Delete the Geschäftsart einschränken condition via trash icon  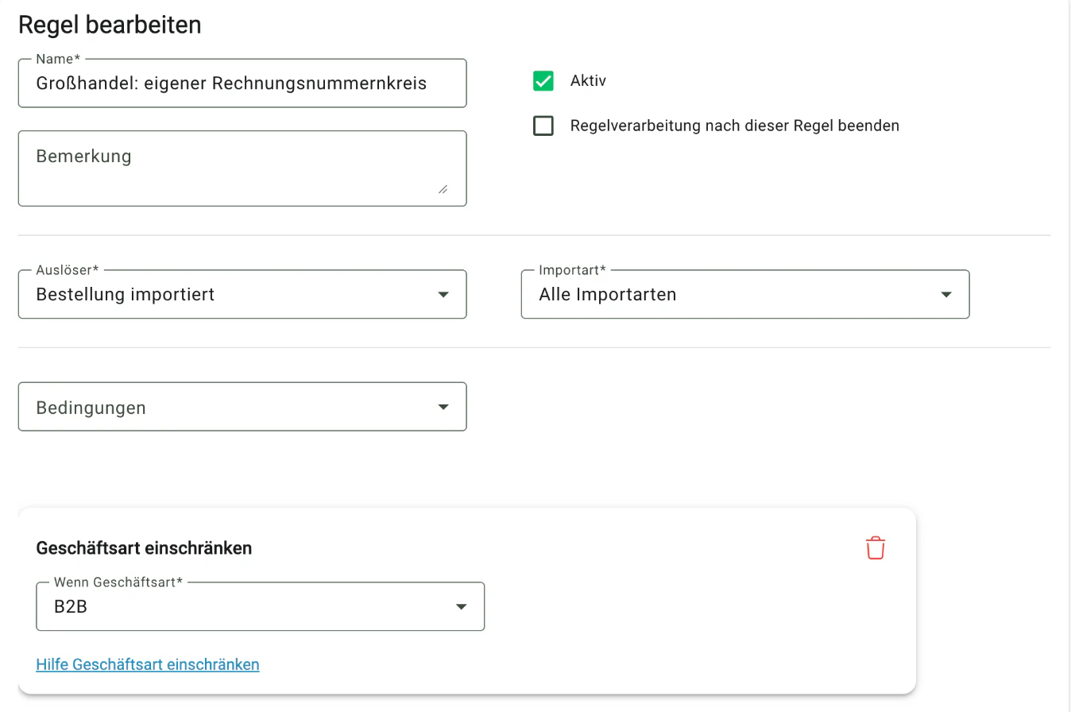875,548
